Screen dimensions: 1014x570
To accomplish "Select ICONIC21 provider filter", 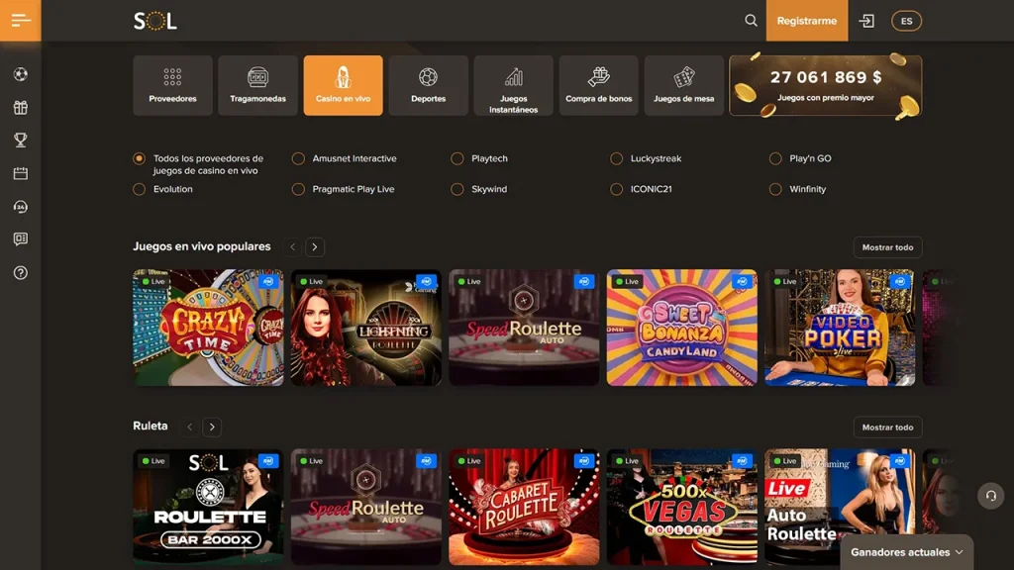I will tap(616, 189).
